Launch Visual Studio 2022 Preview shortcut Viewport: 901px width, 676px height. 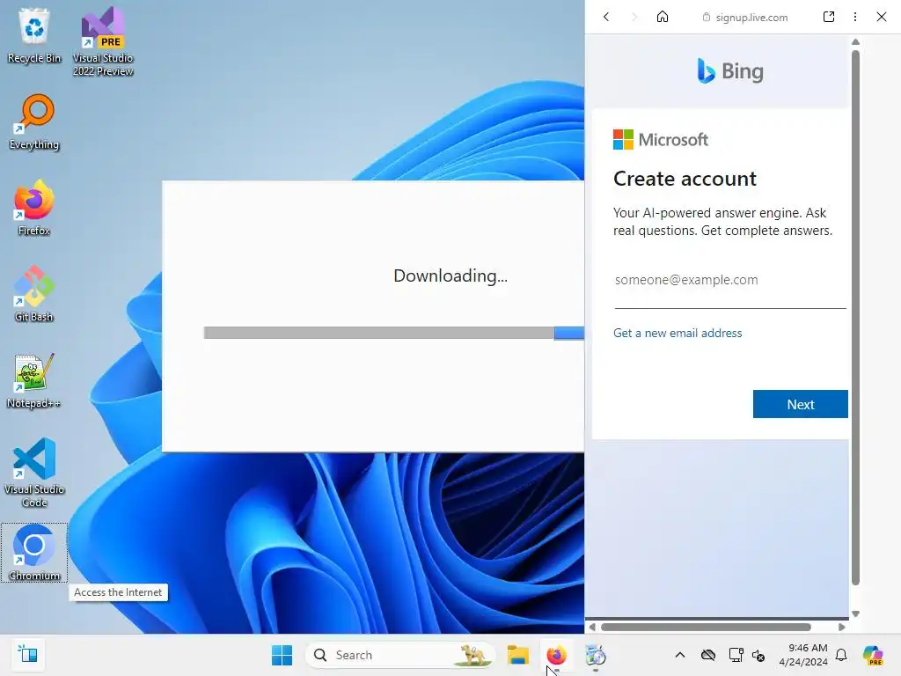(x=103, y=40)
